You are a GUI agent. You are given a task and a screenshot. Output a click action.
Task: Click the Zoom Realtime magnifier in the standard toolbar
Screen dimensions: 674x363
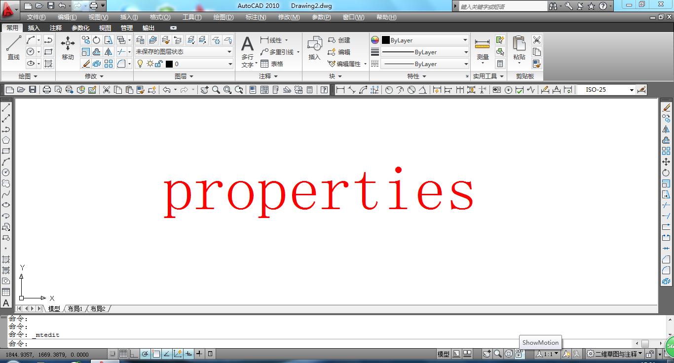coord(216,90)
